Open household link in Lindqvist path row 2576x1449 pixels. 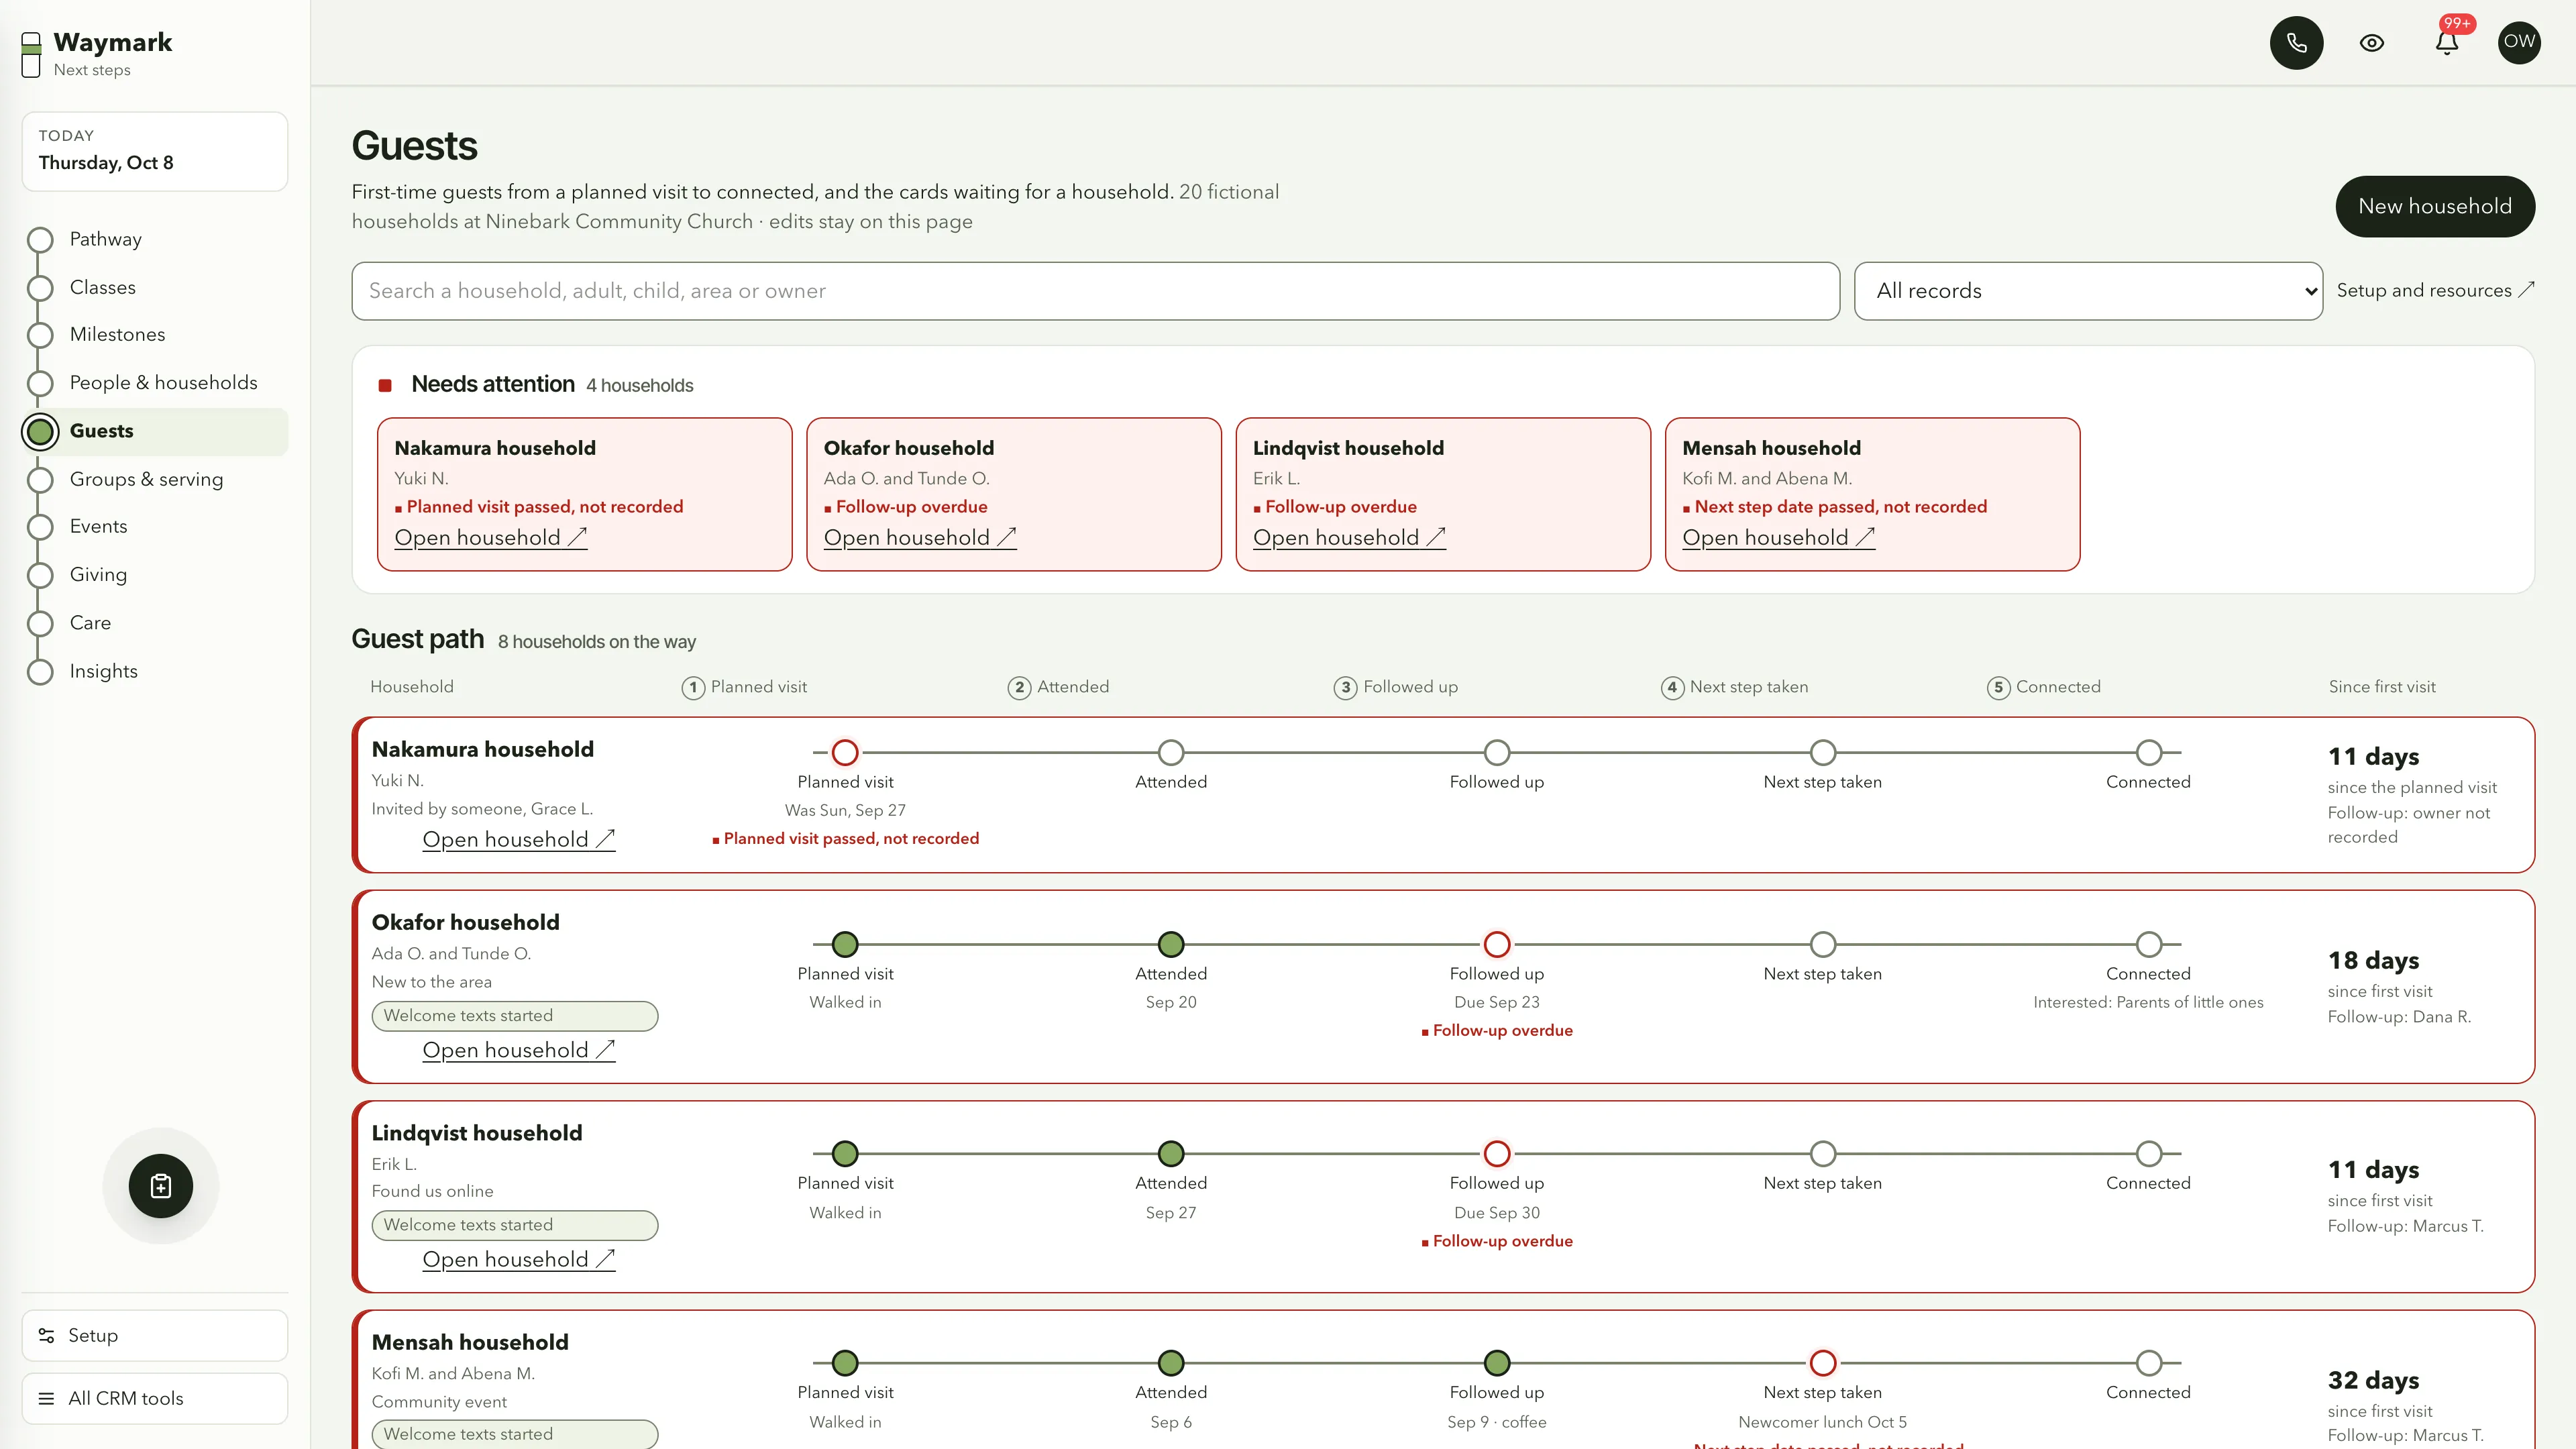[x=518, y=1259]
